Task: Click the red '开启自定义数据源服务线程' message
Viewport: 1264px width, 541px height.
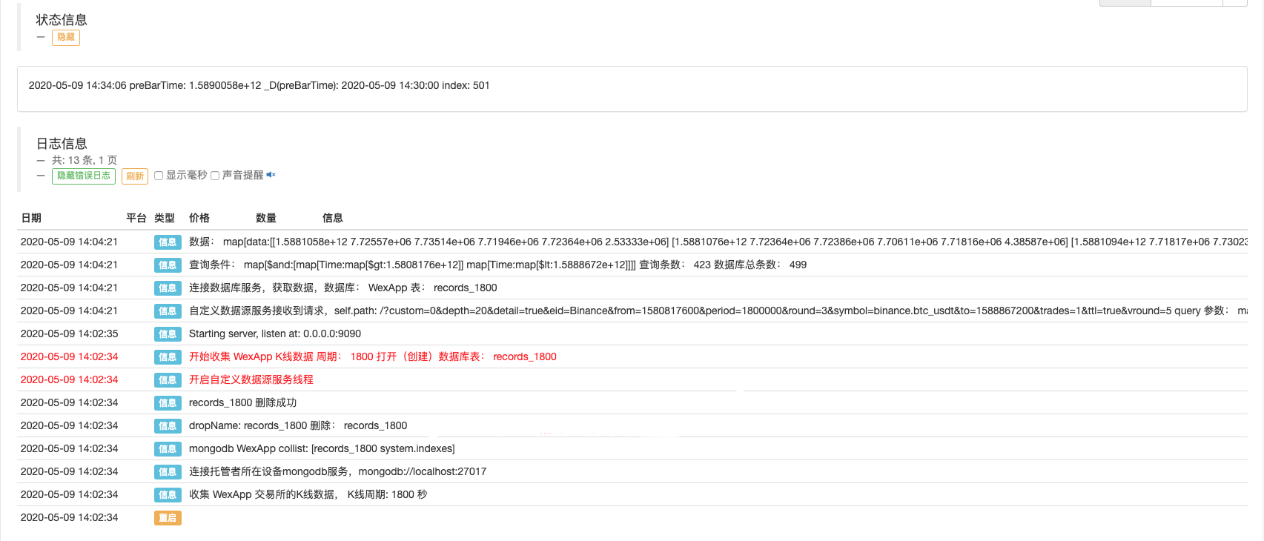Action: click(x=251, y=379)
